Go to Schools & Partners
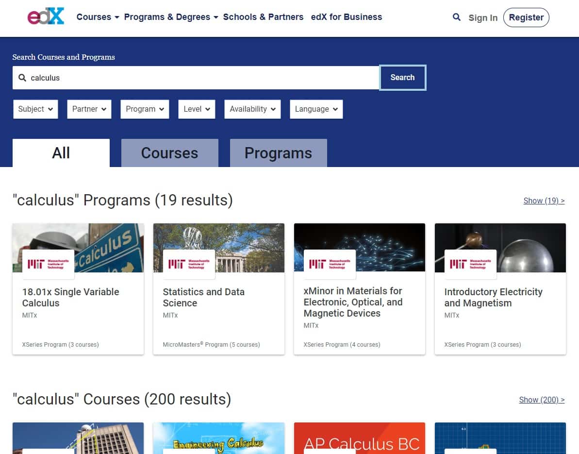Screen dimensions: 579x454 (263, 17)
